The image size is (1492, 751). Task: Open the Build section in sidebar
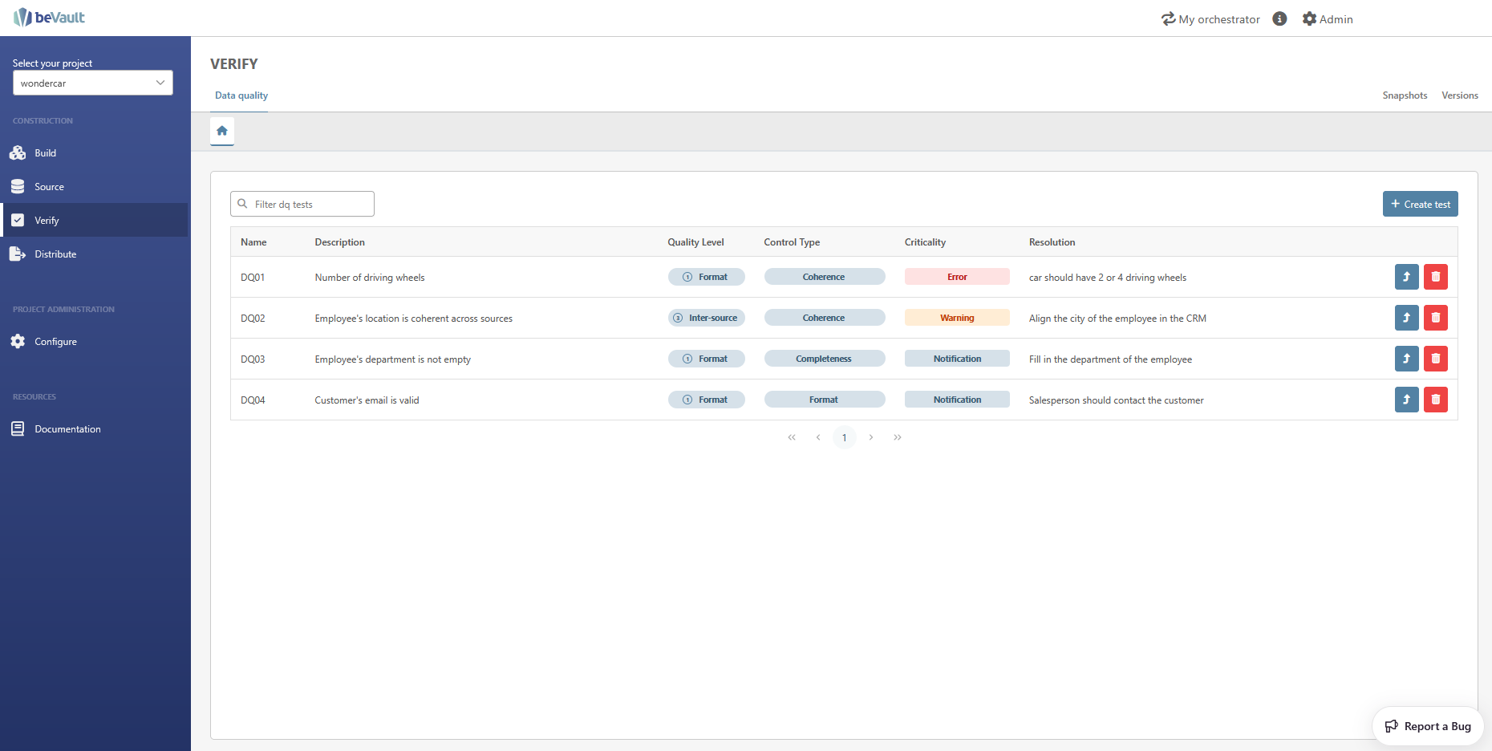pyautogui.click(x=46, y=153)
